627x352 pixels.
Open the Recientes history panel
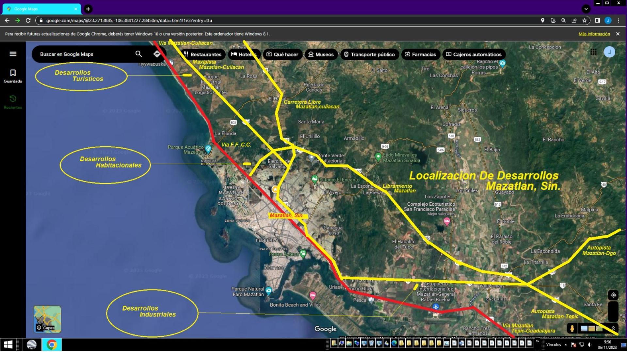(x=13, y=102)
